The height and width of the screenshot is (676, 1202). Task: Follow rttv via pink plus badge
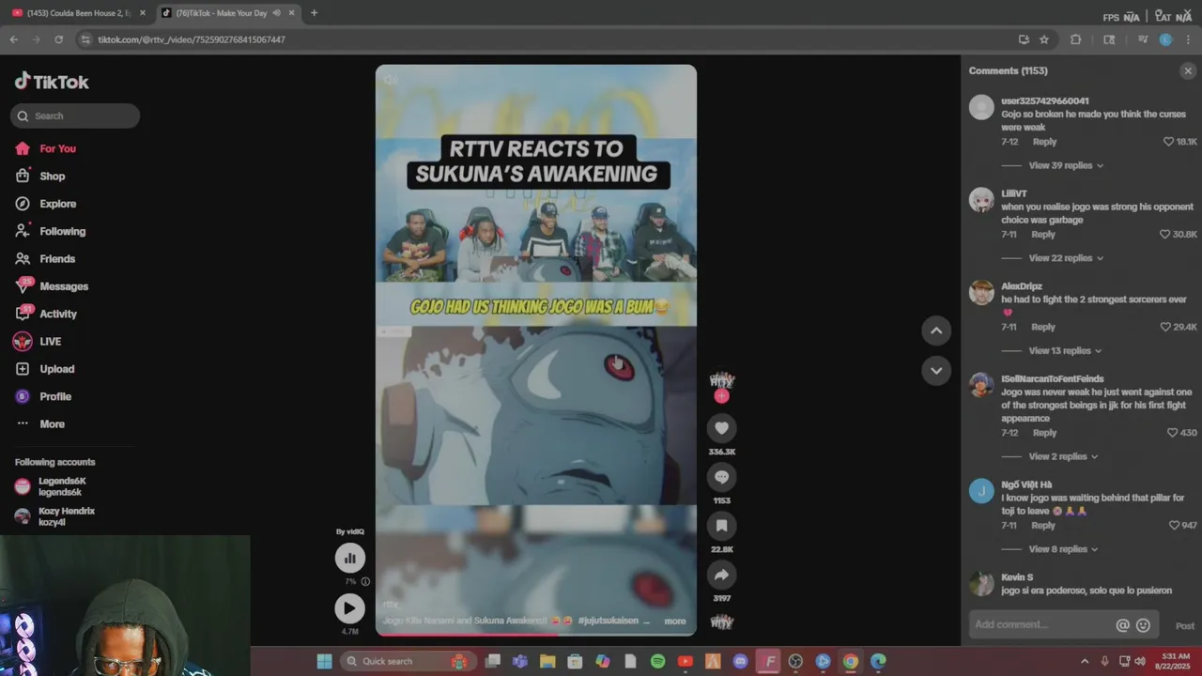click(721, 396)
